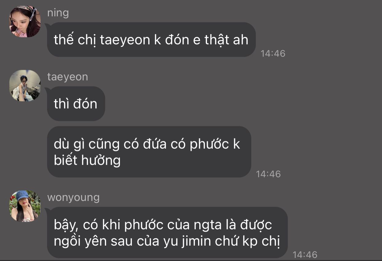This screenshot has height=261, width=382.
Task: Select the "thì đón" message bubble
Action: coord(76,104)
